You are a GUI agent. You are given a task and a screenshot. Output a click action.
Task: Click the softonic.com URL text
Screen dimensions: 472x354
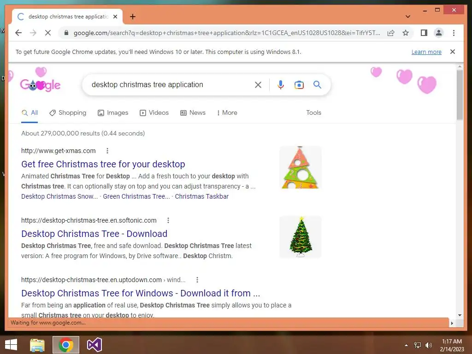[89, 220]
